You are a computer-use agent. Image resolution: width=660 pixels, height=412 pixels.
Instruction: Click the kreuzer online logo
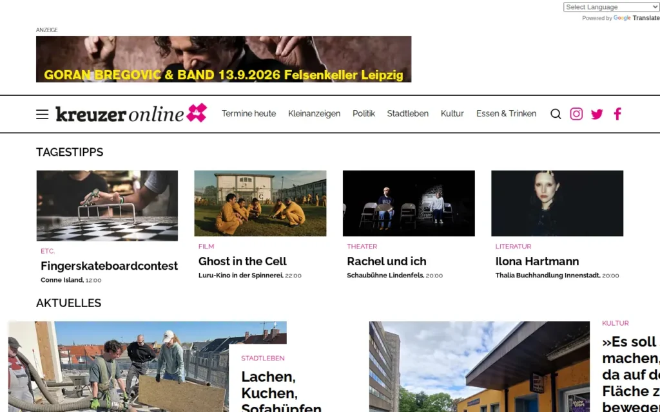[131, 113]
